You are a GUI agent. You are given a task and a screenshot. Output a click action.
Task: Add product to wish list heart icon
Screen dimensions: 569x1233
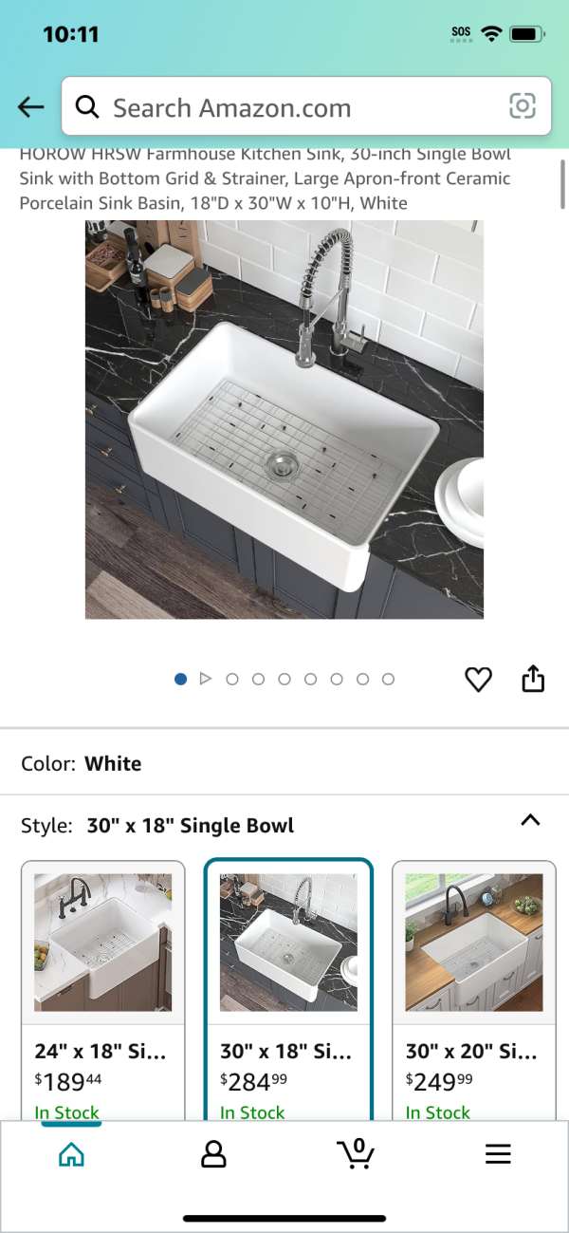(478, 680)
